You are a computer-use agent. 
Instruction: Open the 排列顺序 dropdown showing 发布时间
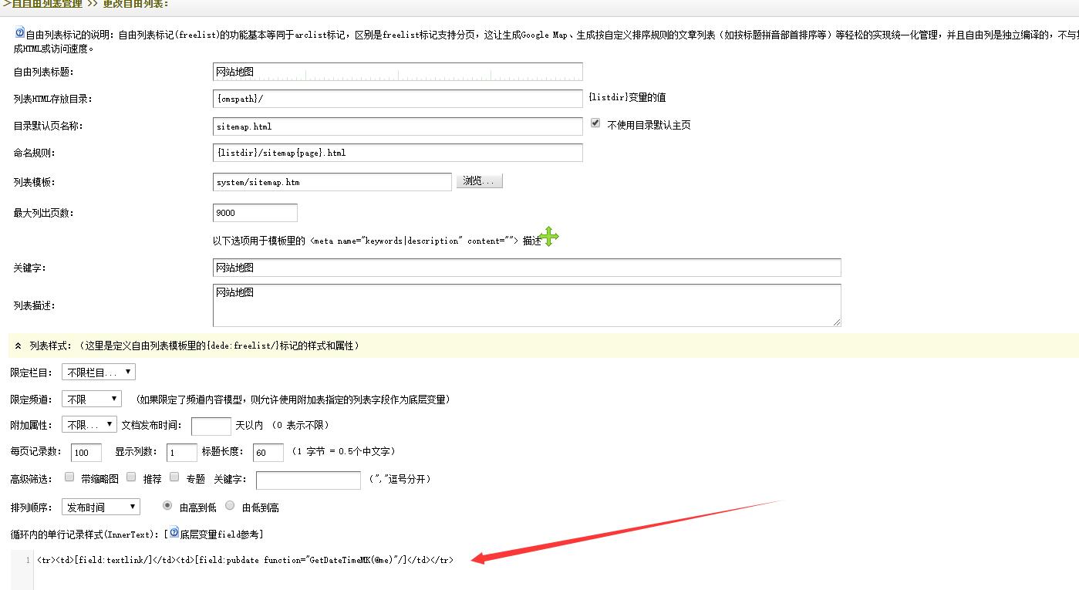click(x=100, y=507)
